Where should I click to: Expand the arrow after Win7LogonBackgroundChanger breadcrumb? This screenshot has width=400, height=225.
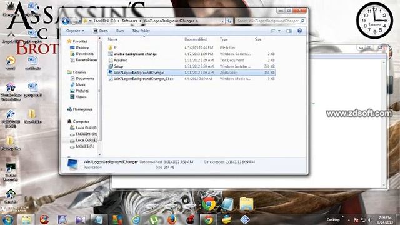[197, 21]
